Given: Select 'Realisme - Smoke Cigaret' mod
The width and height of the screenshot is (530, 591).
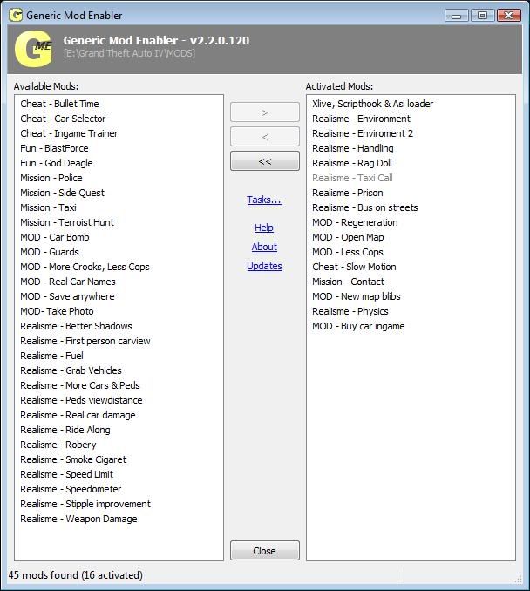Looking at the screenshot, I should (73, 460).
